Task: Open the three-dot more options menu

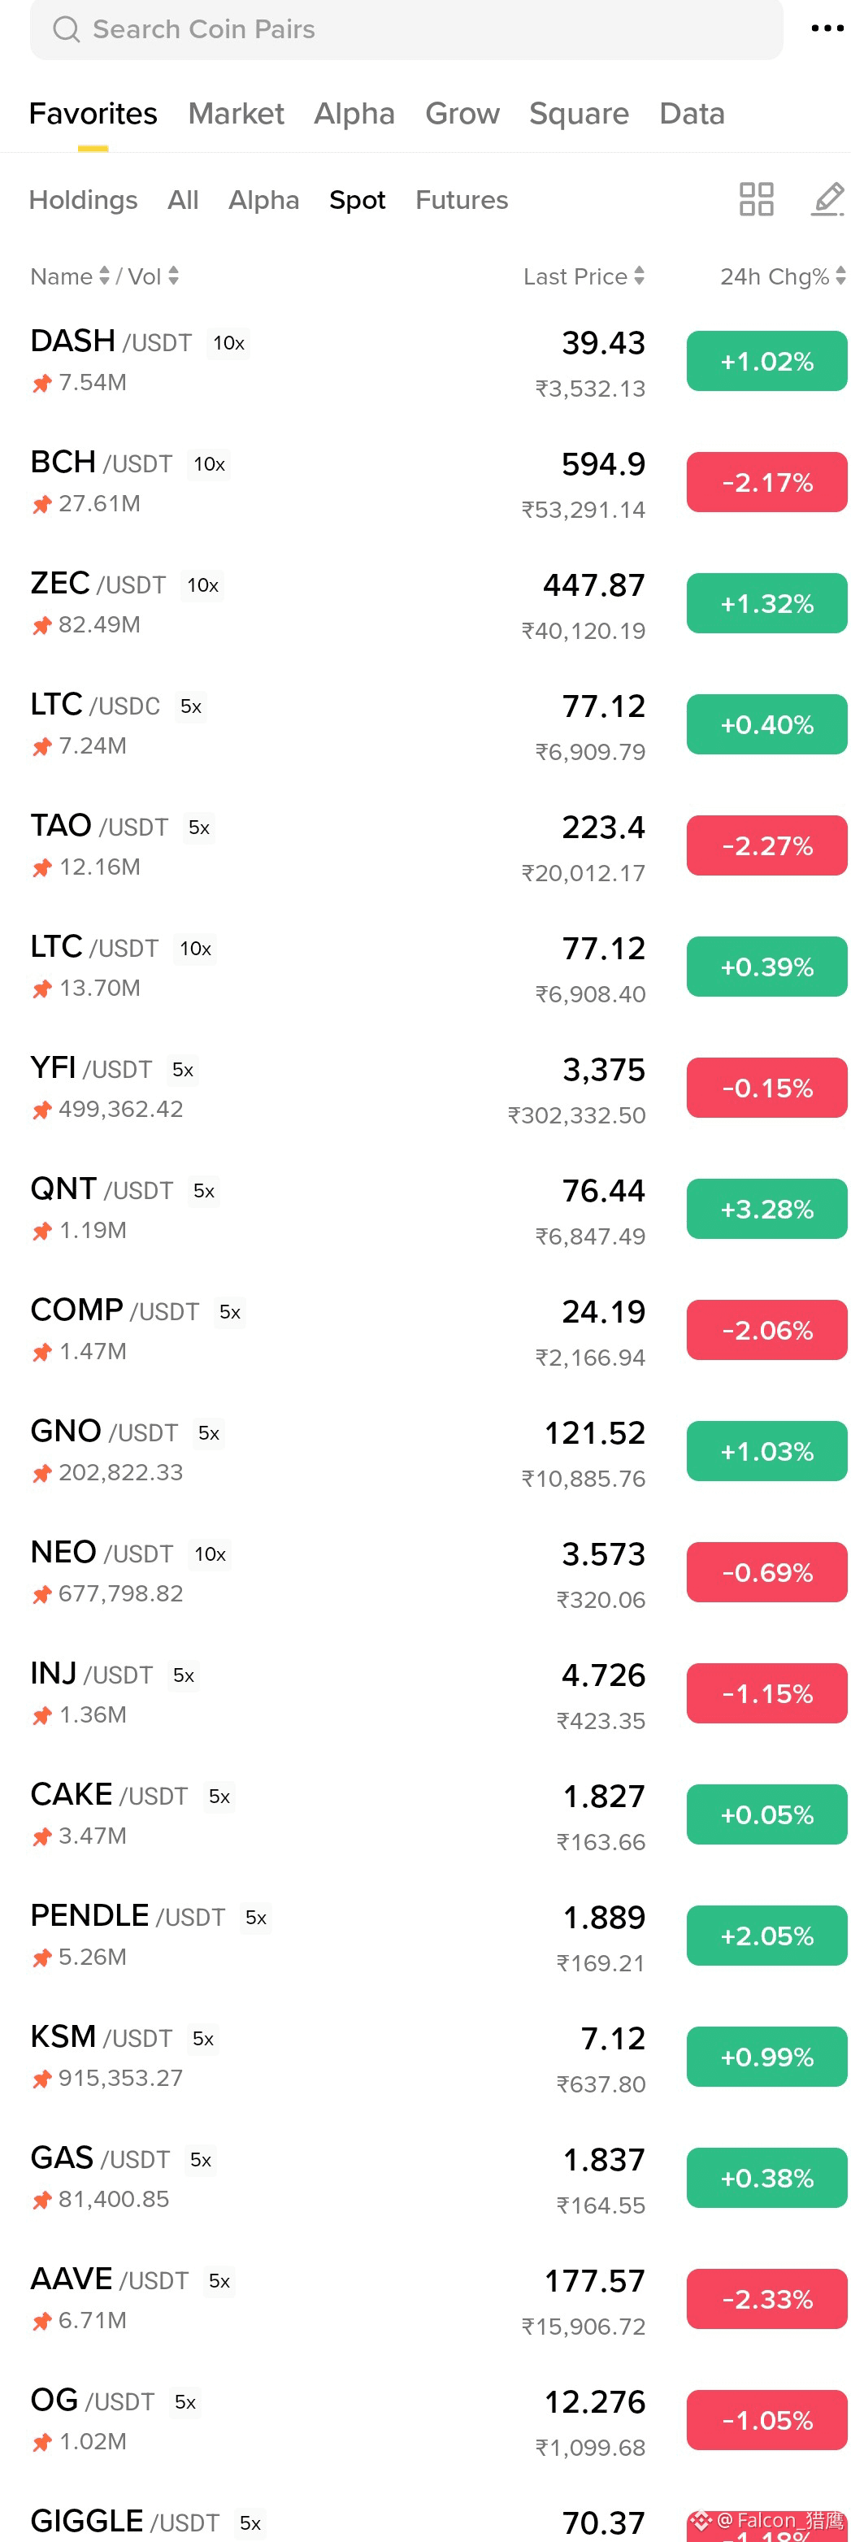Action: pyautogui.click(x=827, y=28)
